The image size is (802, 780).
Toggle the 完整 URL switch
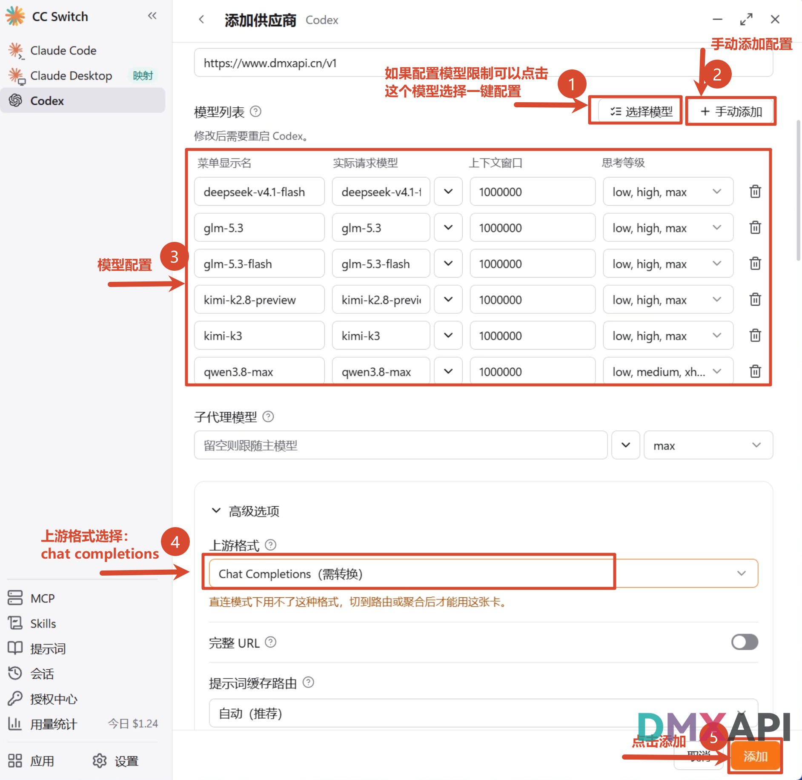[744, 642]
